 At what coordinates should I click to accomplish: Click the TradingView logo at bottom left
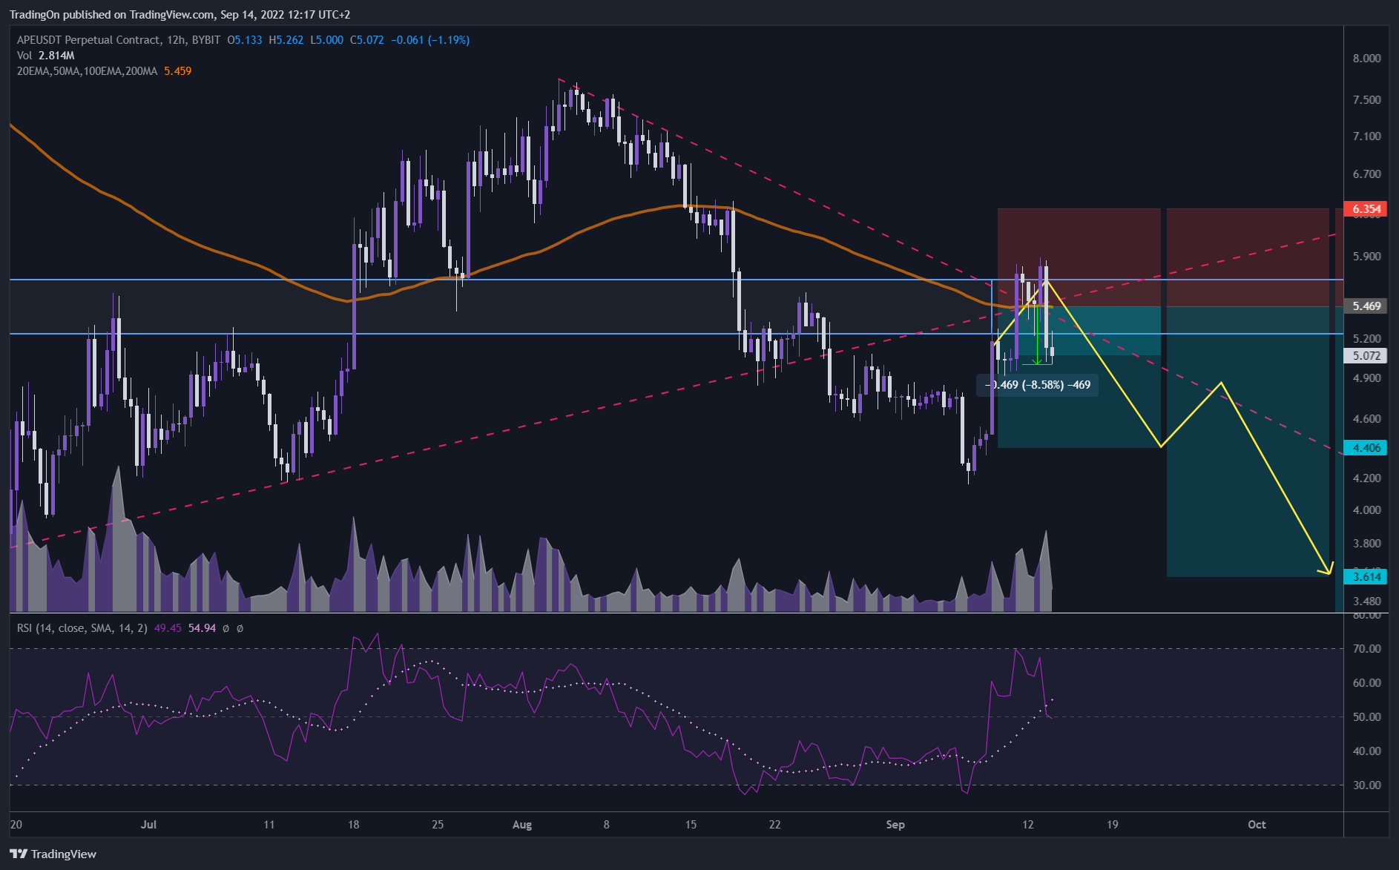pyautogui.click(x=53, y=854)
